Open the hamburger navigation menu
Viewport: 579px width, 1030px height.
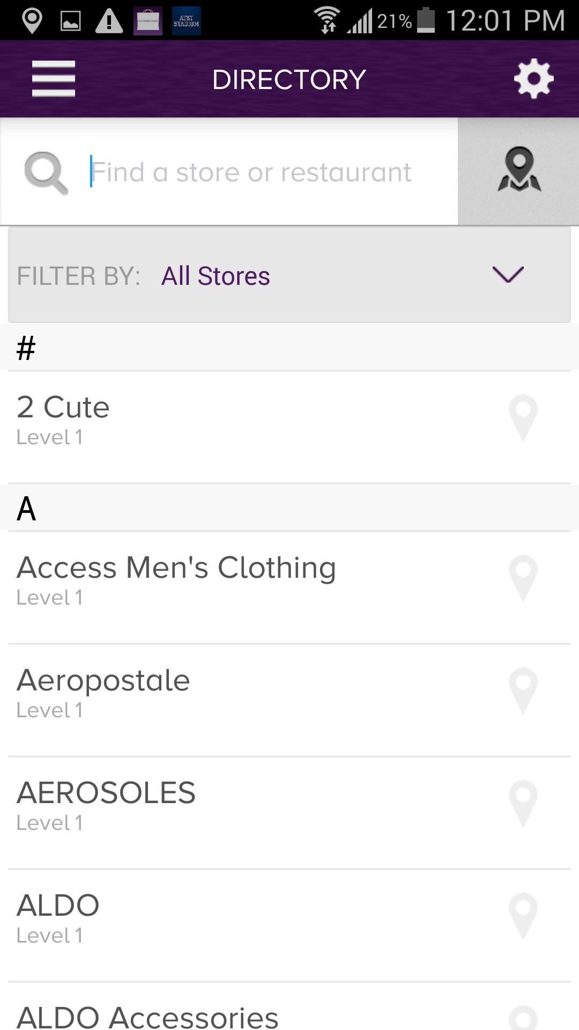click(53, 79)
